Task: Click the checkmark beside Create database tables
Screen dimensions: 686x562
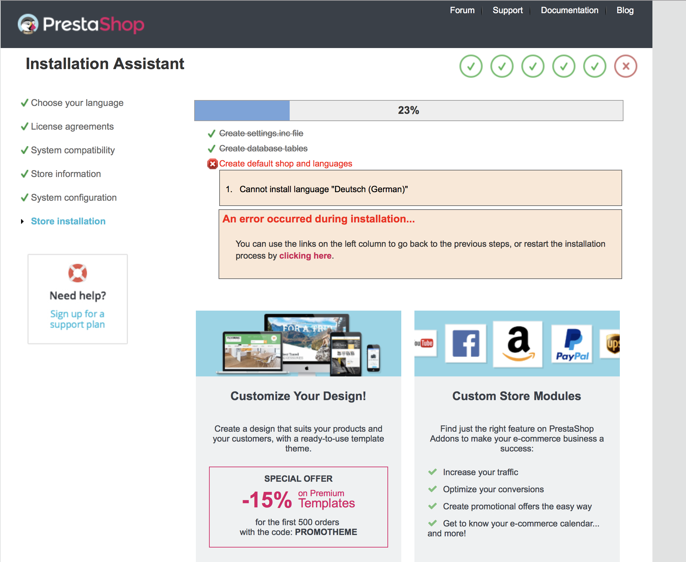Action: point(212,149)
